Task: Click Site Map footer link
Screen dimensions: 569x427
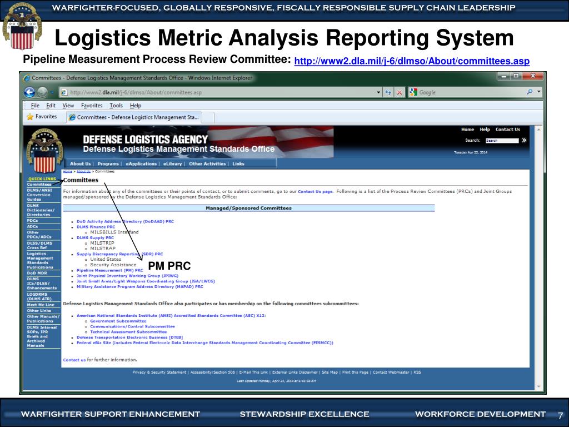Action: tap(330, 373)
